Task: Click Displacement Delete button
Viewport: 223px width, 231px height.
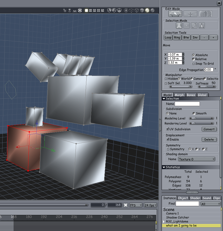Action: (x=209, y=140)
